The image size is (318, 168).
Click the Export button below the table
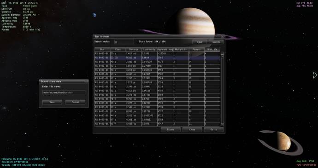point(171,129)
